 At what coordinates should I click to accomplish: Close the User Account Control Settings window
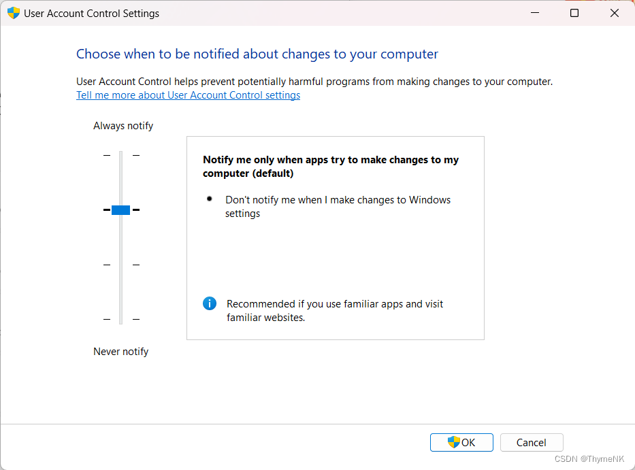tap(615, 13)
